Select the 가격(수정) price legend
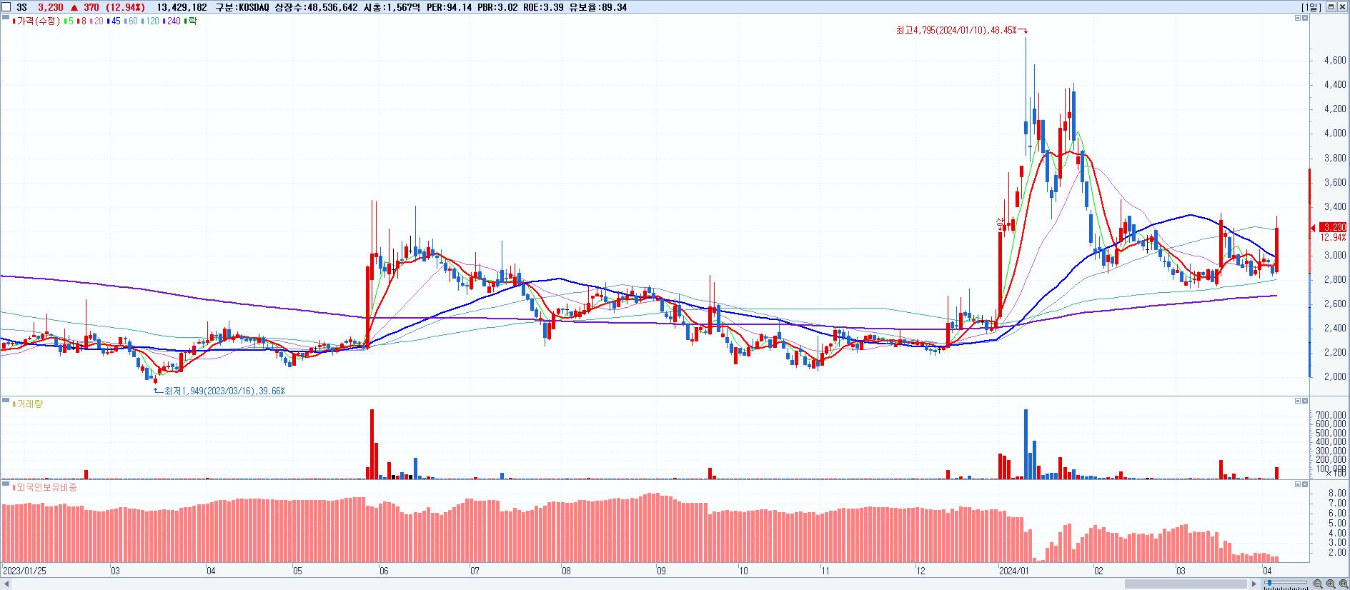Screen dimensions: 1350x590 (x=36, y=21)
